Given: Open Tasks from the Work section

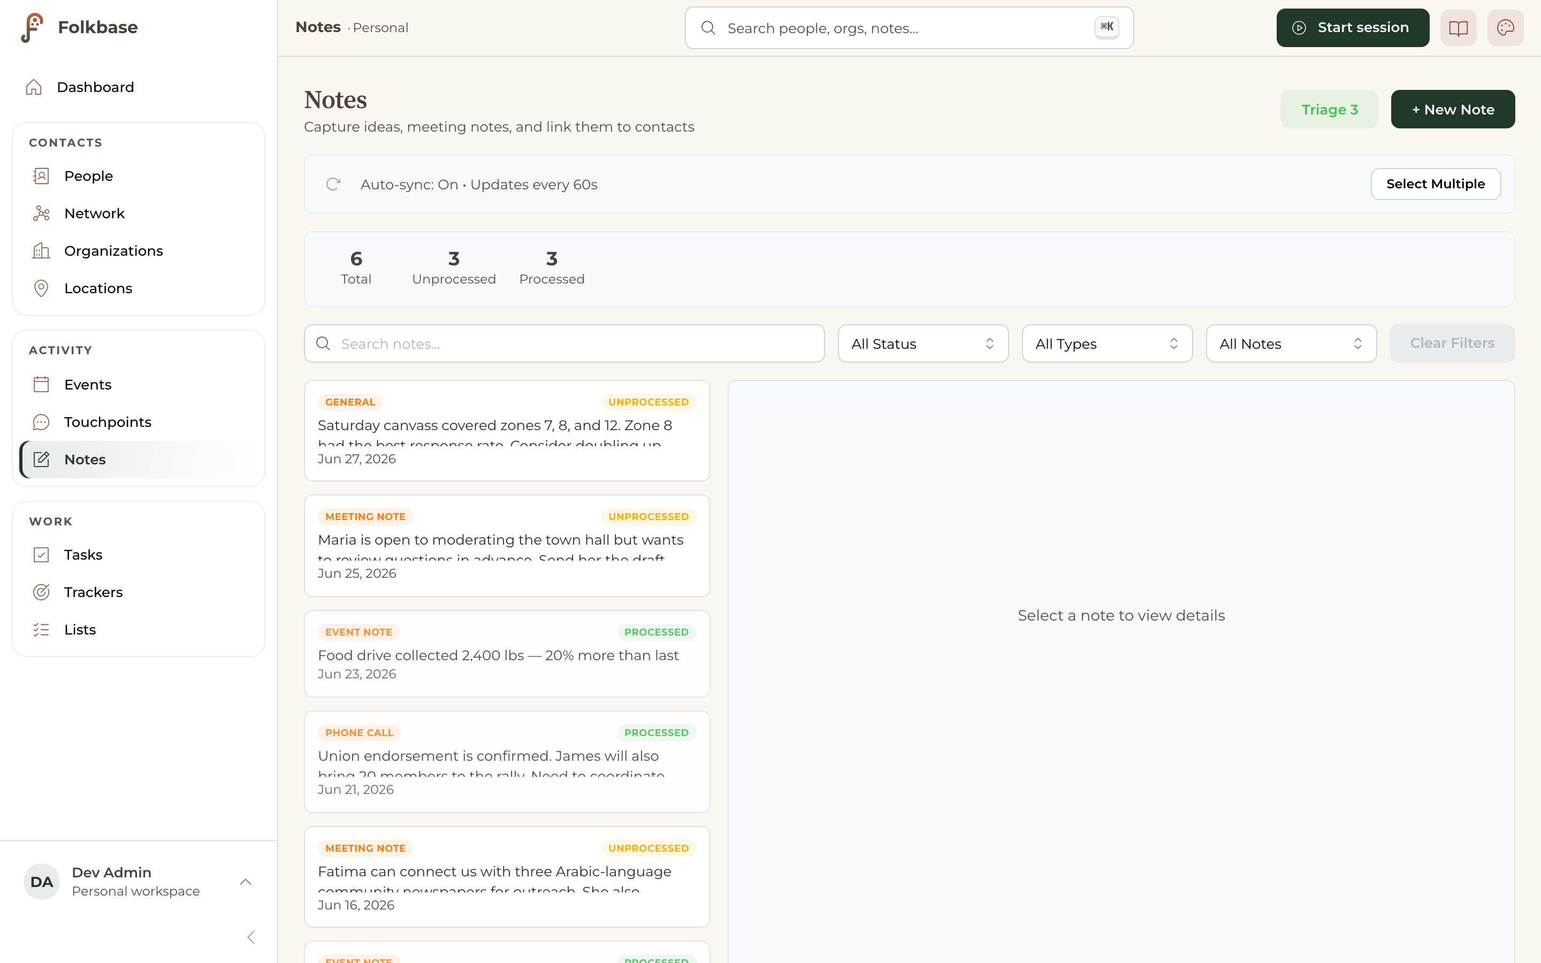Looking at the screenshot, I should (x=139, y=555).
